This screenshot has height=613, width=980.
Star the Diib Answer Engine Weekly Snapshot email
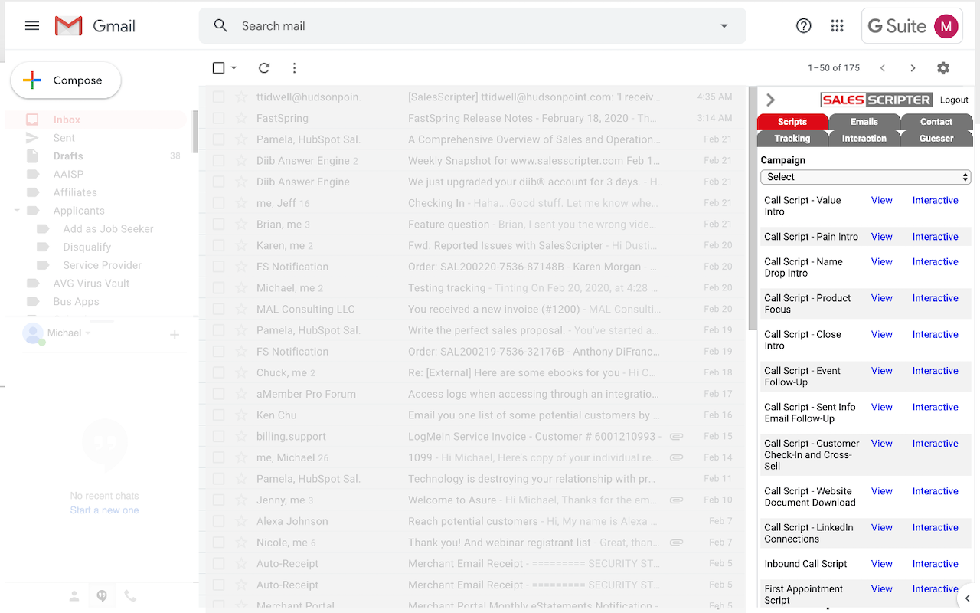(x=241, y=161)
